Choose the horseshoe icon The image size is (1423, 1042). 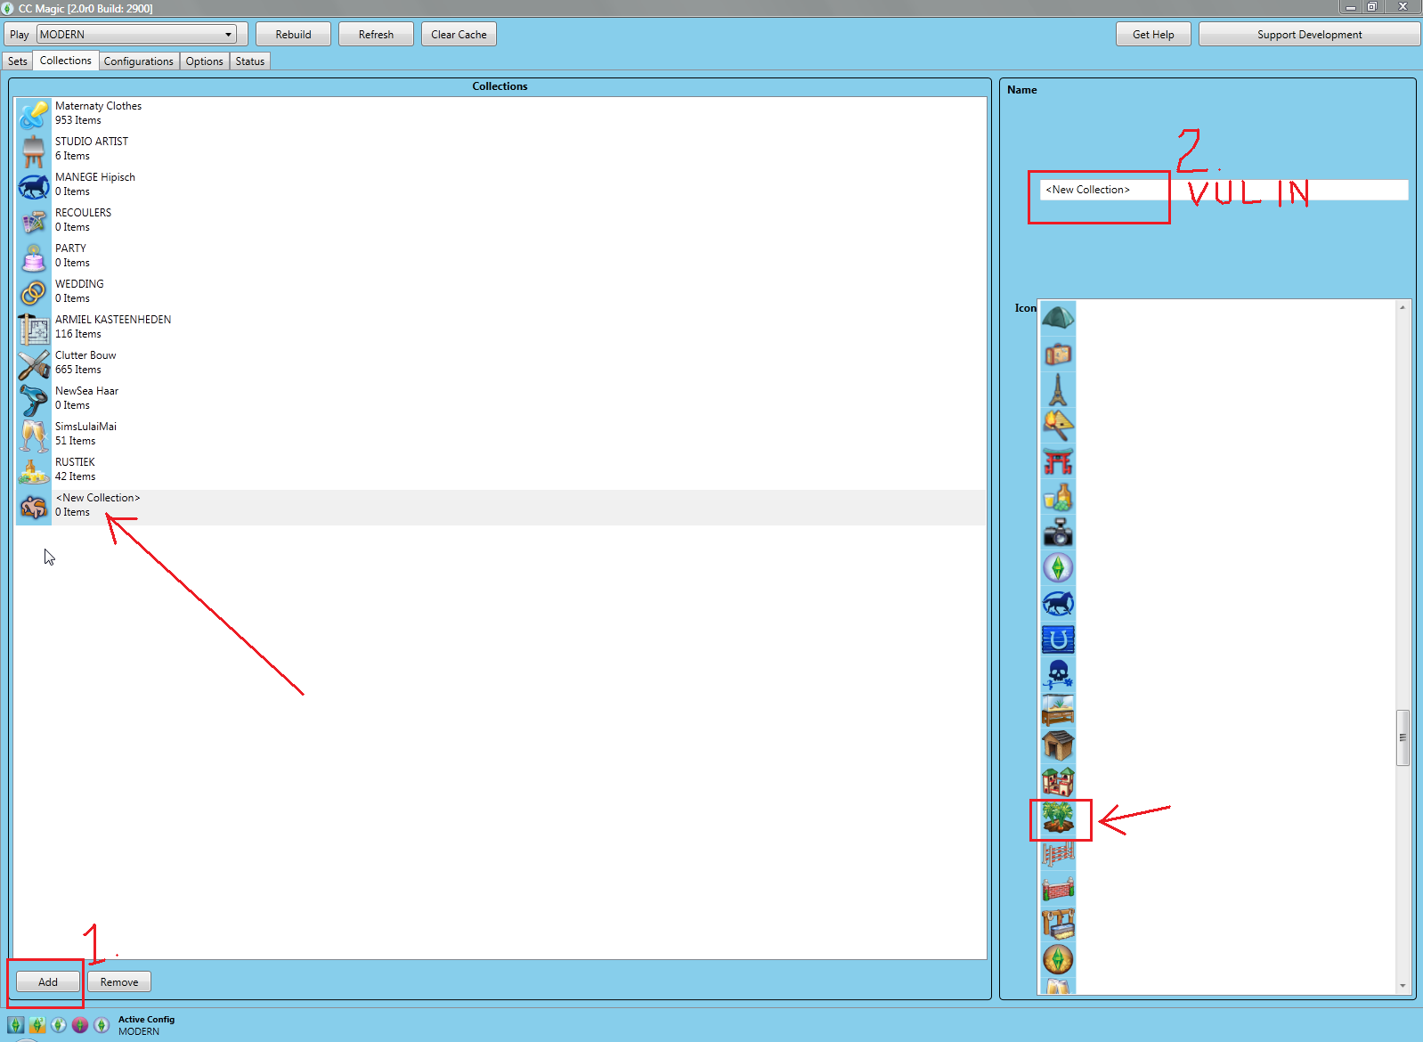[1058, 639]
